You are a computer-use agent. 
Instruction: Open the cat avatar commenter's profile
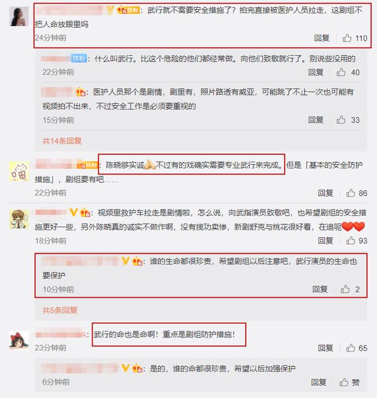pyautogui.click(x=19, y=172)
